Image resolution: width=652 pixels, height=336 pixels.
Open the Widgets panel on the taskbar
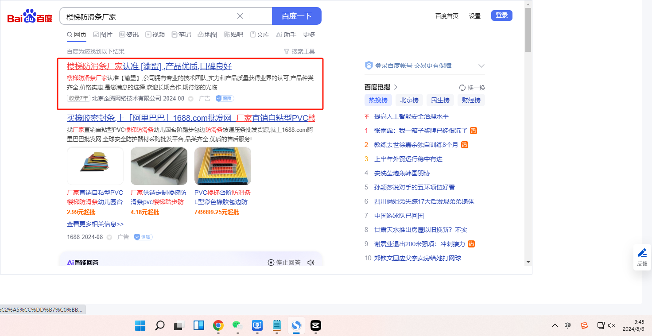pos(198,326)
